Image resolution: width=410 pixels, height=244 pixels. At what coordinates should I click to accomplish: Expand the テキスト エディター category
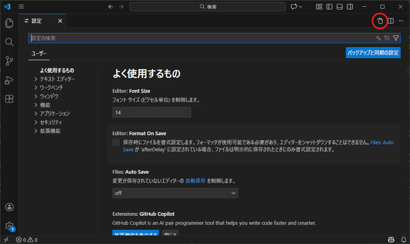click(x=36, y=79)
